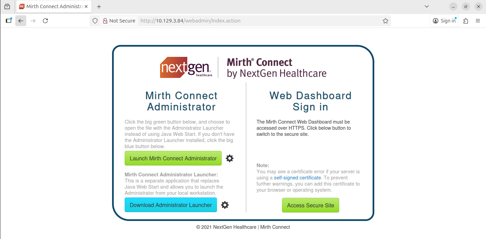Open the sidebar toggle icon

pyautogui.click(x=9, y=21)
